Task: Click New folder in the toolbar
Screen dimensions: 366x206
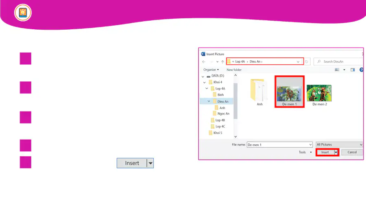Action: (234, 70)
